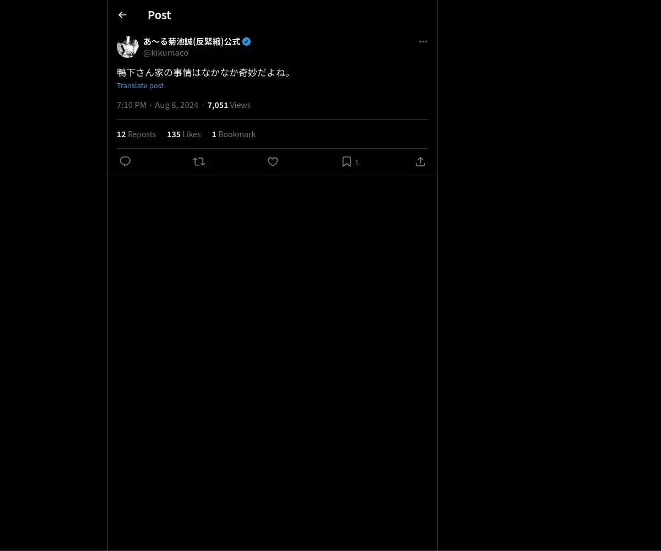Open the kikumaco profile avatar
Image resolution: width=661 pixels, height=551 pixels.
click(x=128, y=47)
